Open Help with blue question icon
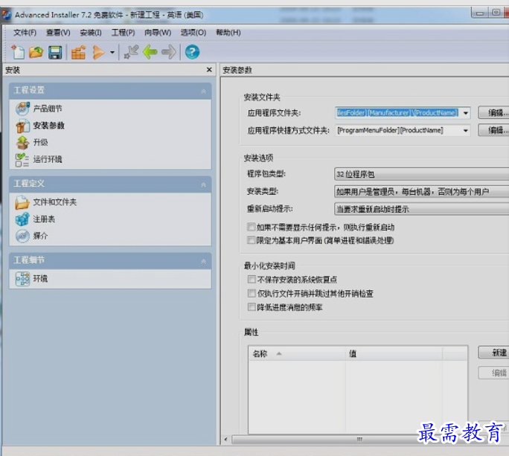Image resolution: width=509 pixels, height=456 pixels. (192, 52)
